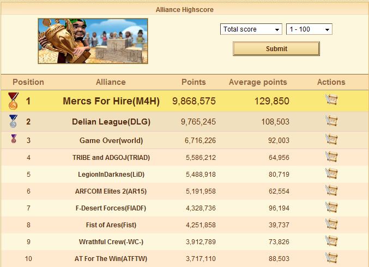This screenshot has width=369, height=267.
Task: Open scroll icon for F-Desert Forces
Action: pyautogui.click(x=331, y=207)
